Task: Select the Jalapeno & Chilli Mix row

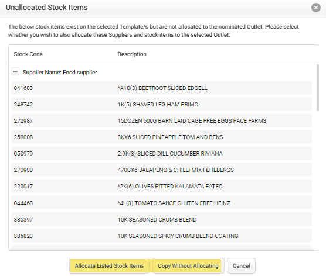Action: pyautogui.click(x=161, y=170)
